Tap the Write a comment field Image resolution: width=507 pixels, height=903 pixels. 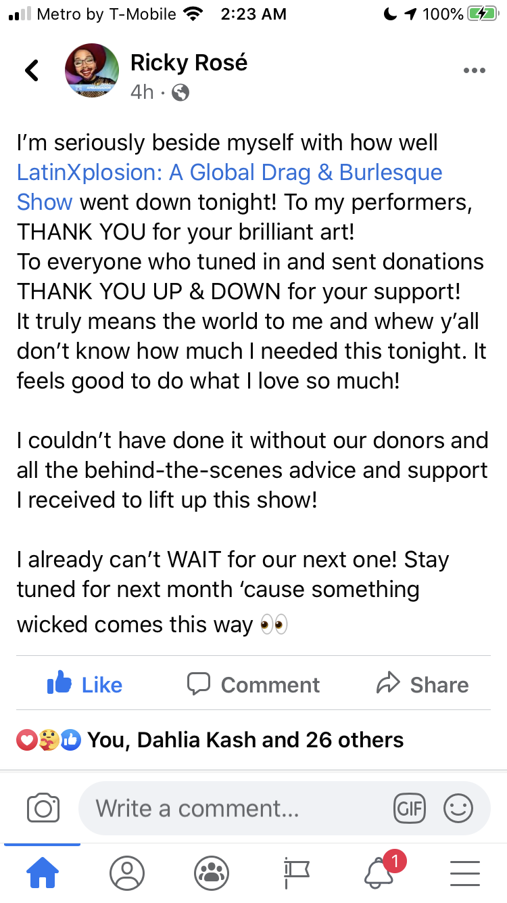click(230, 808)
